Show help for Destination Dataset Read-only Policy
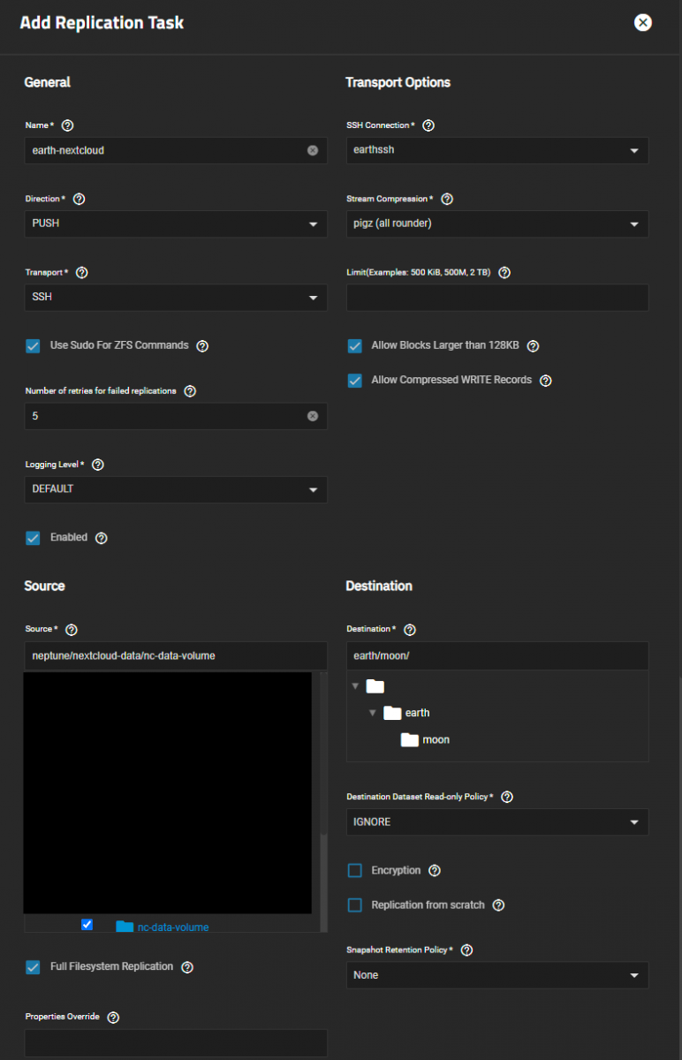Image resolution: width=682 pixels, height=1060 pixels. point(507,797)
